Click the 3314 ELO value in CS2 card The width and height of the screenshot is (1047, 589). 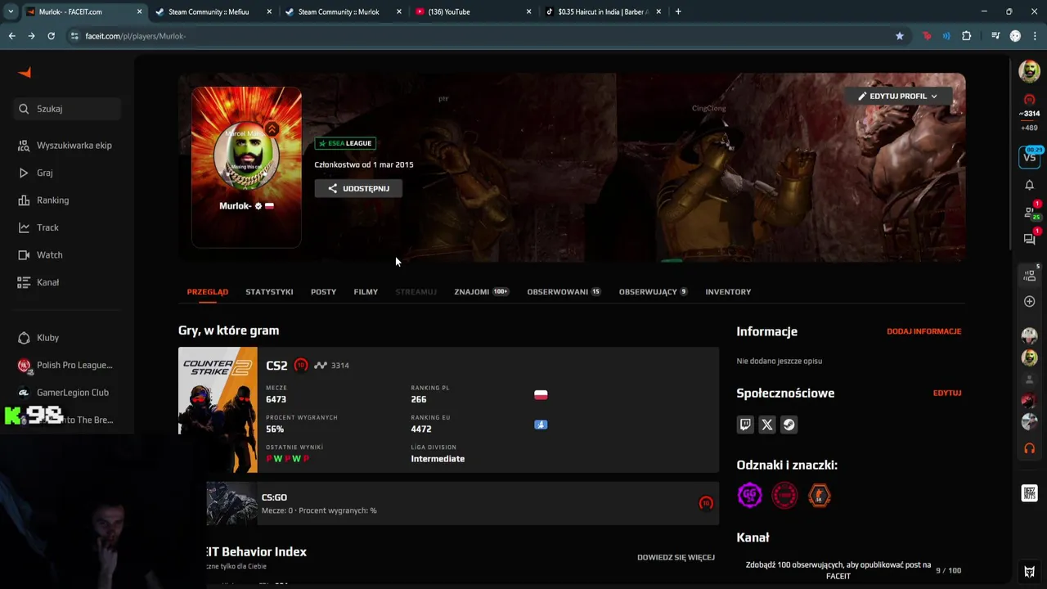[x=340, y=366]
